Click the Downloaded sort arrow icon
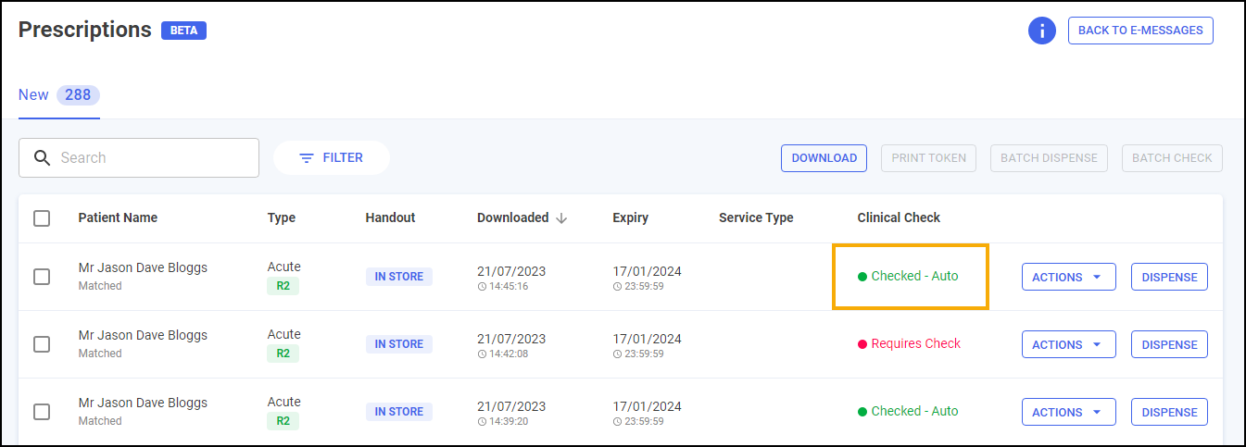This screenshot has width=1246, height=447. click(x=561, y=218)
